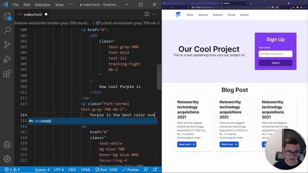Open breadcrumb p.font-normal.text-gray-700.mb-3
This screenshot has height=173, width=308.
pos(128,23)
